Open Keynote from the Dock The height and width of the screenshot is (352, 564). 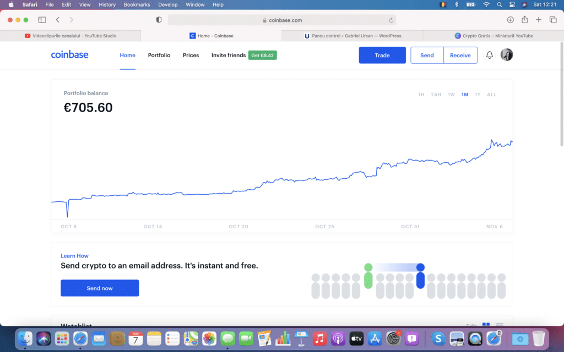(x=301, y=338)
